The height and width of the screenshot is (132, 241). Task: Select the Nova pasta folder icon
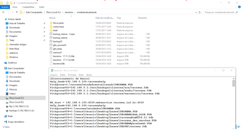point(51,23)
